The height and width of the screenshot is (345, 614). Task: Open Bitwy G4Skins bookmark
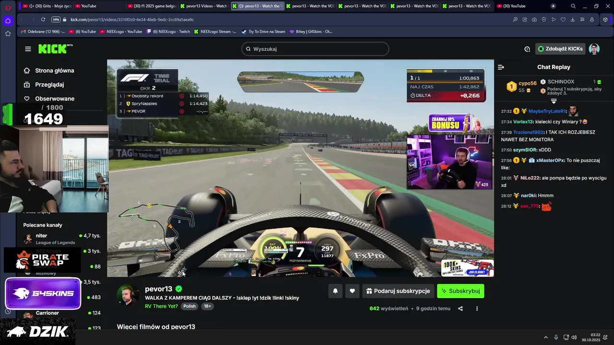311,32
